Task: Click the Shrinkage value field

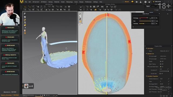Action: coord(153,18)
